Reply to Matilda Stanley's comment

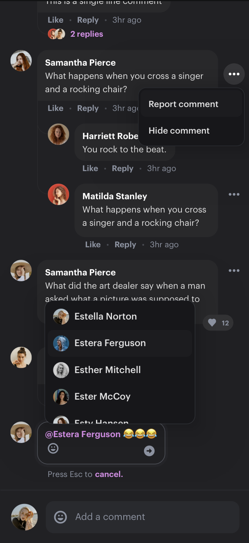point(125,245)
